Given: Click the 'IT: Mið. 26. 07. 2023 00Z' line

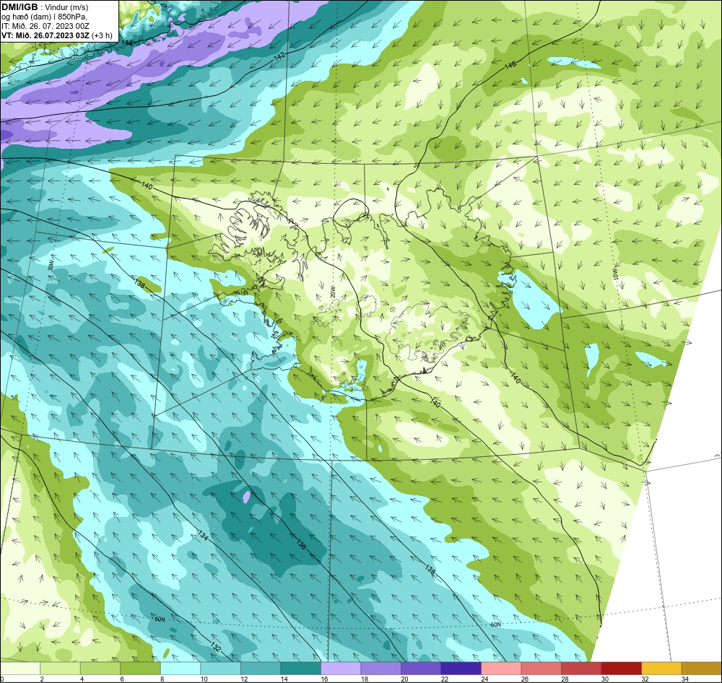Looking at the screenshot, I should pyautogui.click(x=45, y=26).
